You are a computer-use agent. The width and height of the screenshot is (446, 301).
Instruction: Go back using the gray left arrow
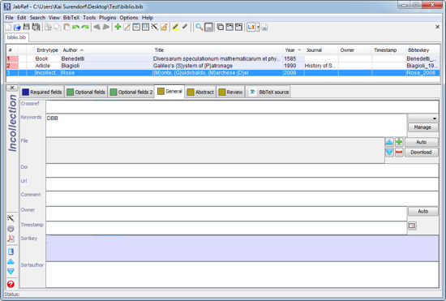pyautogui.click(x=97, y=28)
